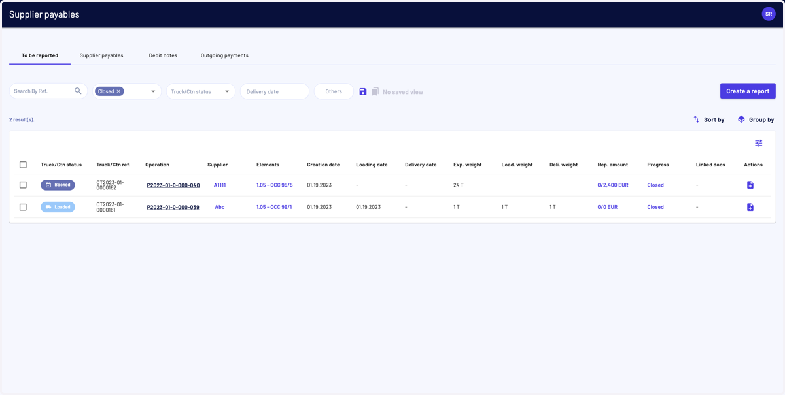Open the Others filter

pos(334,91)
